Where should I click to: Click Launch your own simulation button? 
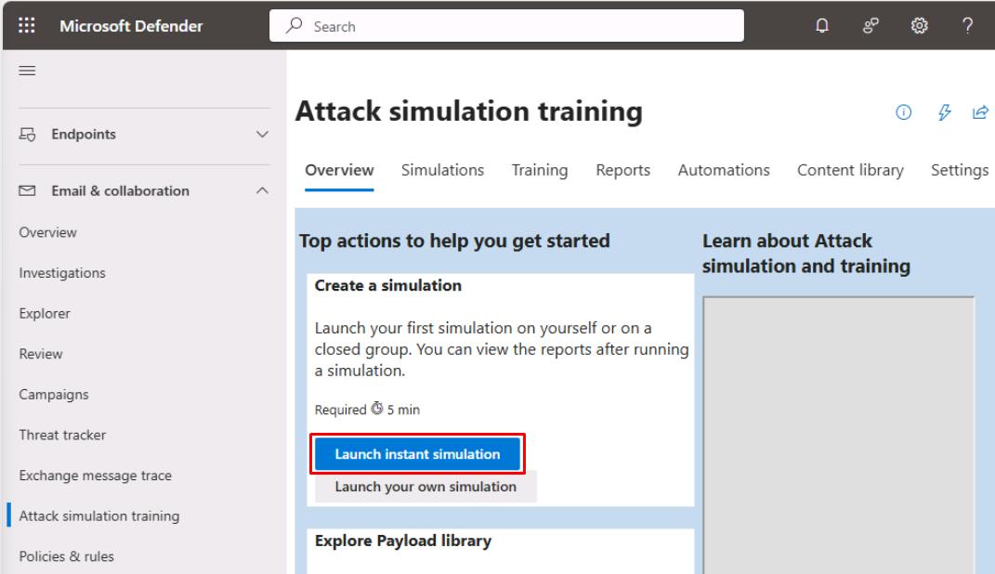coord(425,487)
